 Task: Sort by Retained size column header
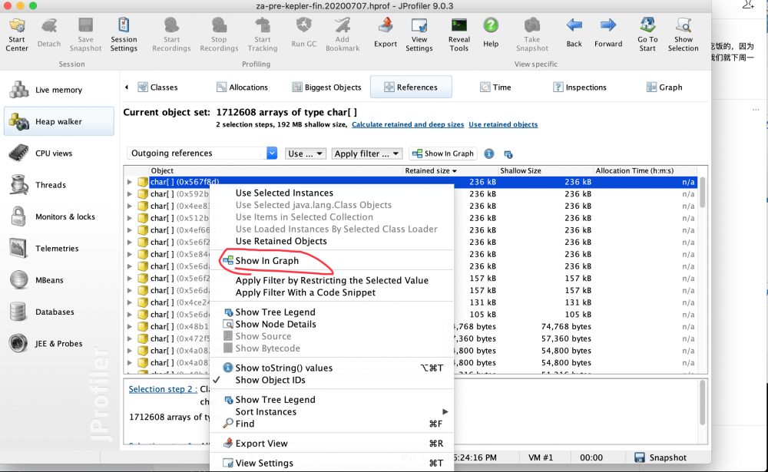click(x=449, y=170)
